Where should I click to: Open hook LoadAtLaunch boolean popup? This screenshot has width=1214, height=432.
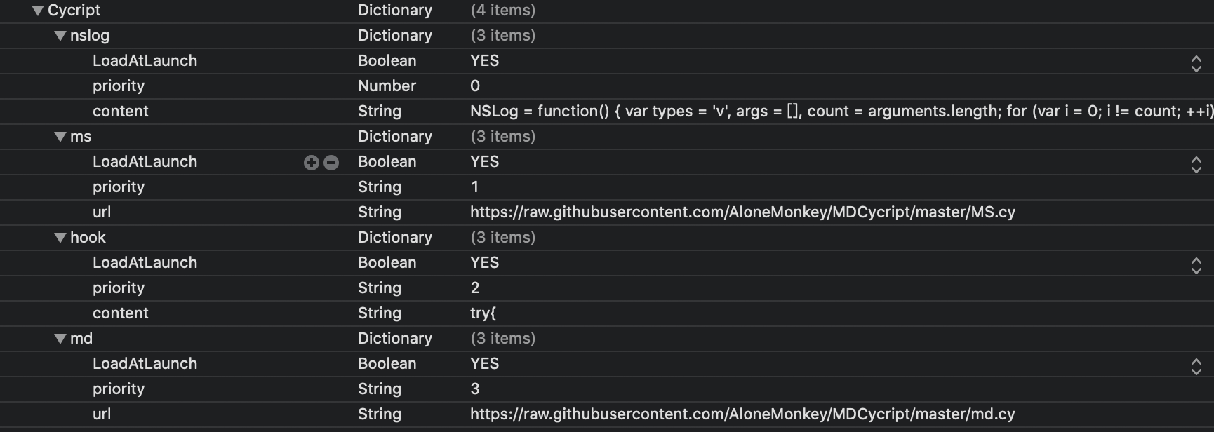(x=1196, y=265)
